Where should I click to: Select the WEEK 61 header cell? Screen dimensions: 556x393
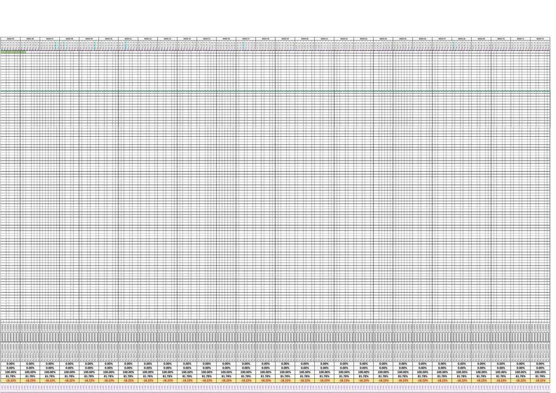pos(325,39)
